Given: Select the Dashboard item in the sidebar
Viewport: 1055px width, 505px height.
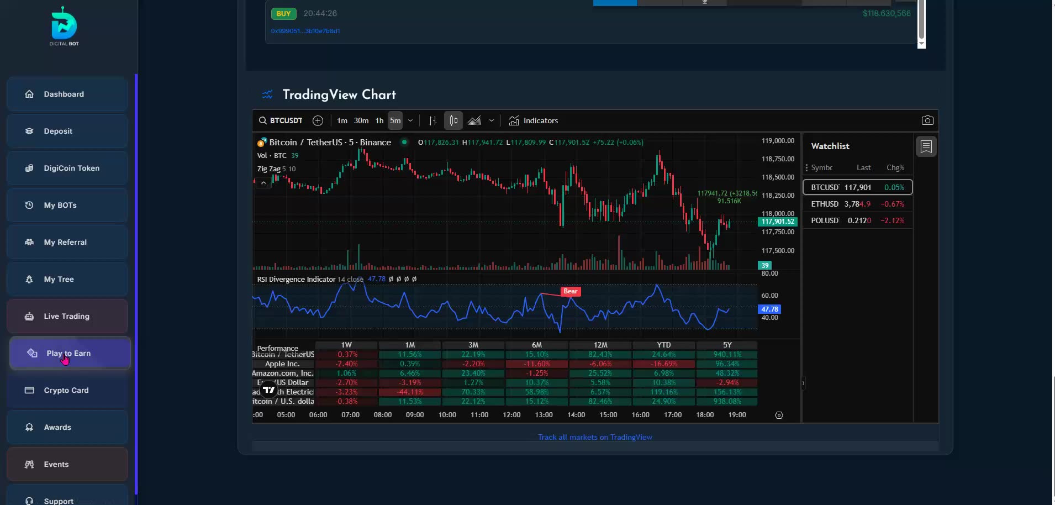Looking at the screenshot, I should point(63,94).
